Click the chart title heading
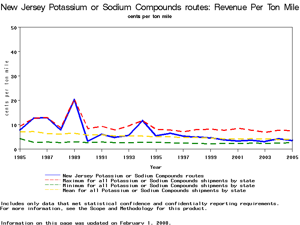Screen dimensions: 300x225 (x=150, y=7)
